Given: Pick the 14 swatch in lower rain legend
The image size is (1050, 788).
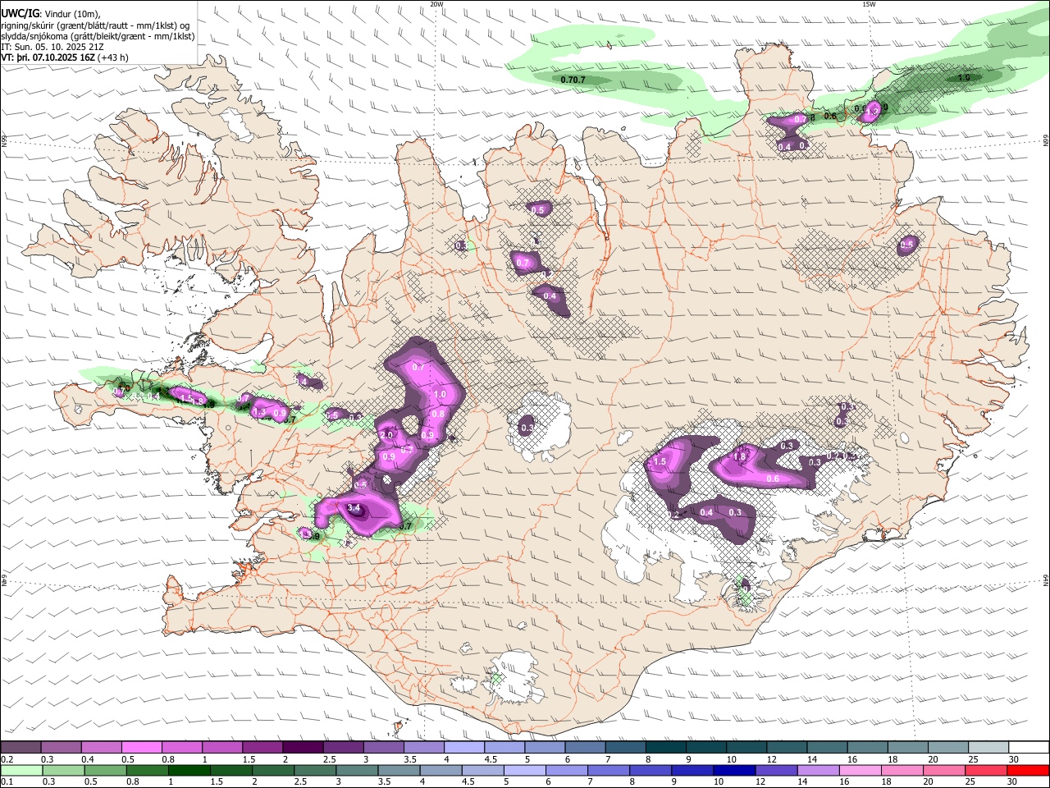Looking at the screenshot, I should 818,770.
